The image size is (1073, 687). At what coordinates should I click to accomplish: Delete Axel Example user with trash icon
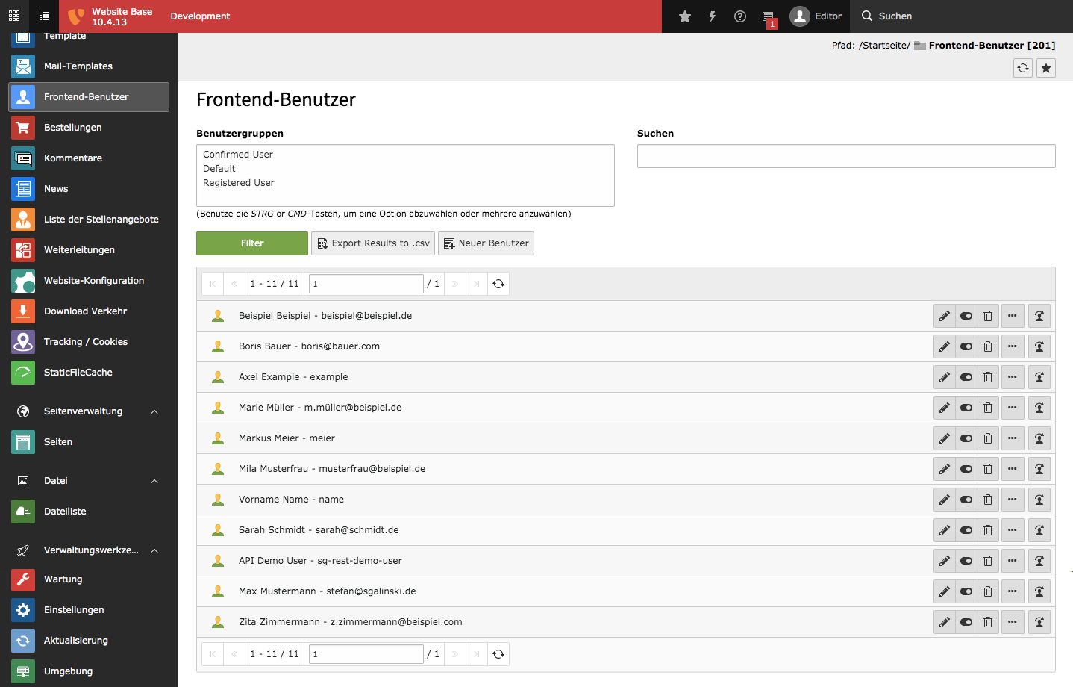[x=987, y=377]
